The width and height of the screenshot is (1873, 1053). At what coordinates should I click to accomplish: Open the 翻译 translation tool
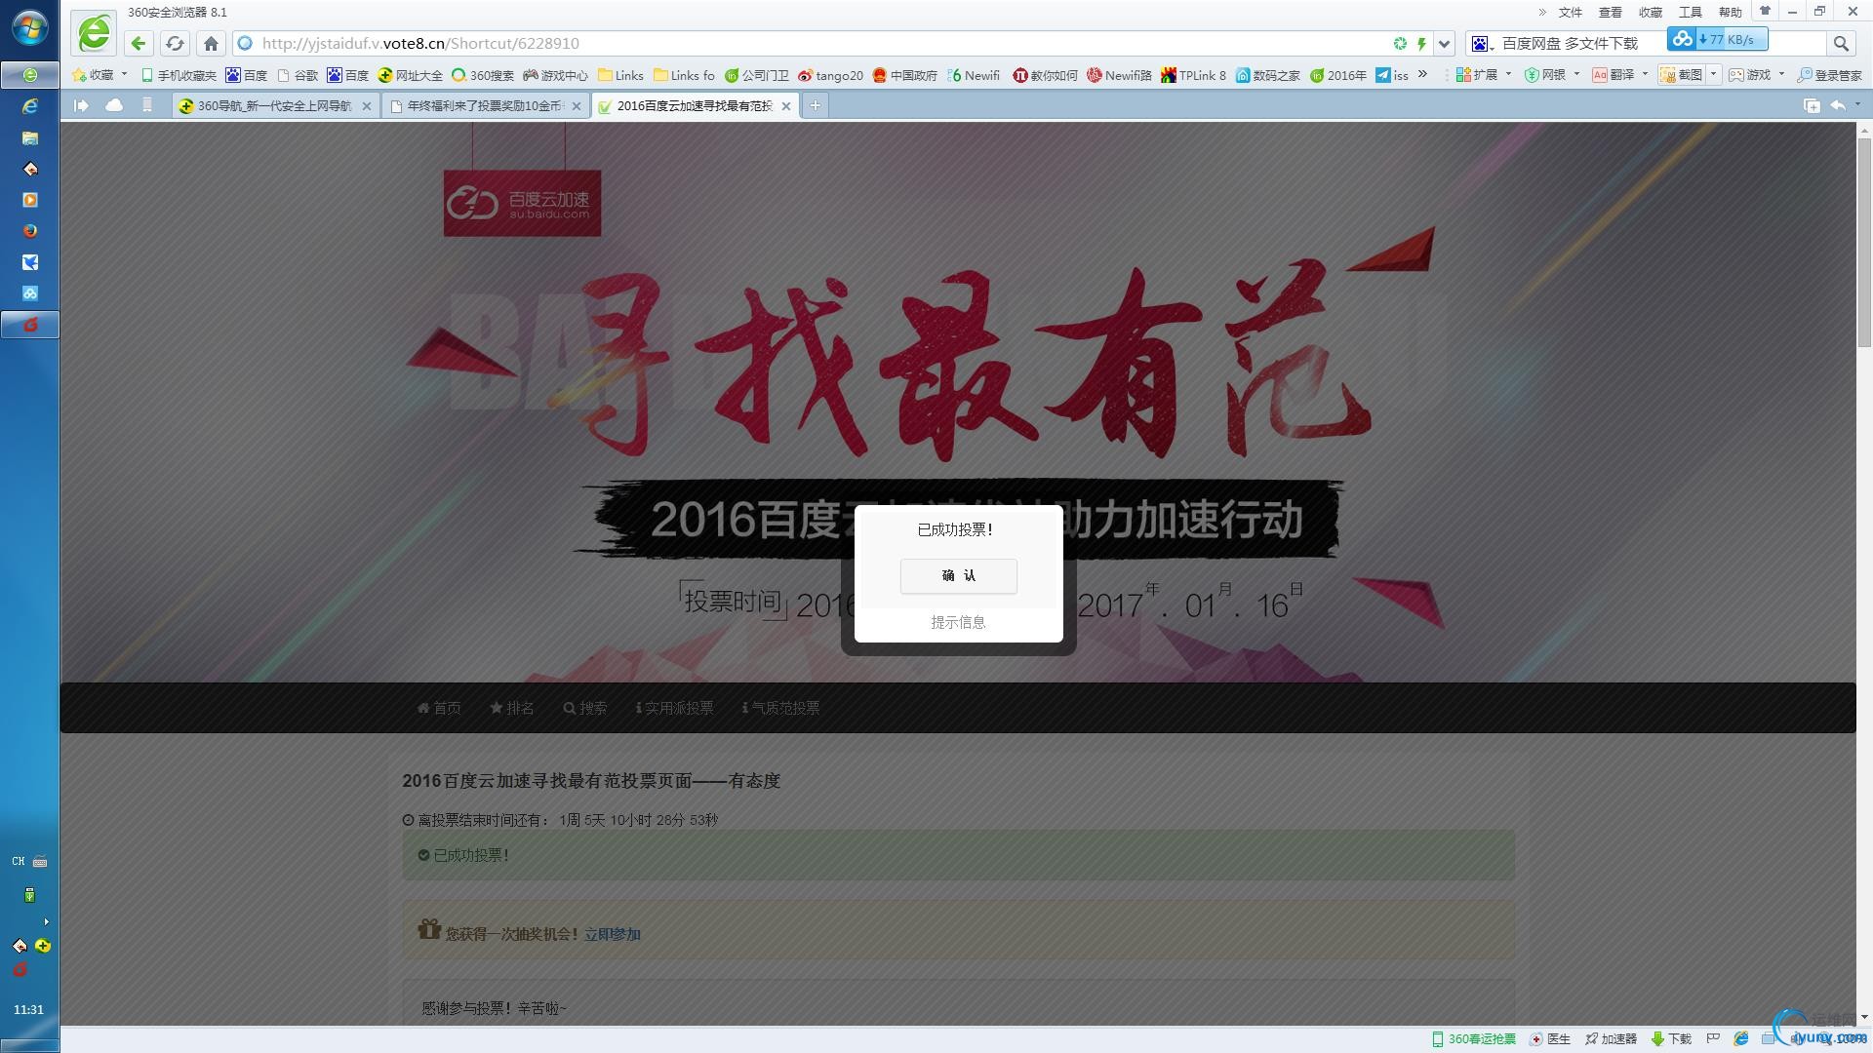tap(1615, 74)
